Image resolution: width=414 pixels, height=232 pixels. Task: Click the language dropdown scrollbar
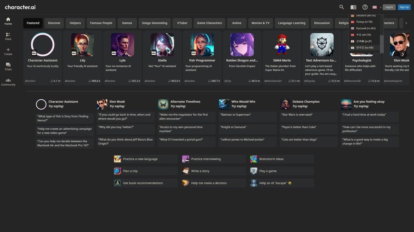point(382,43)
